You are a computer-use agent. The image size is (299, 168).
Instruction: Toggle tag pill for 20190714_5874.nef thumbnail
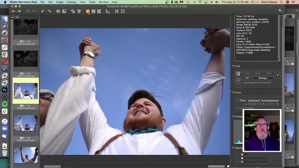coord(22,73)
